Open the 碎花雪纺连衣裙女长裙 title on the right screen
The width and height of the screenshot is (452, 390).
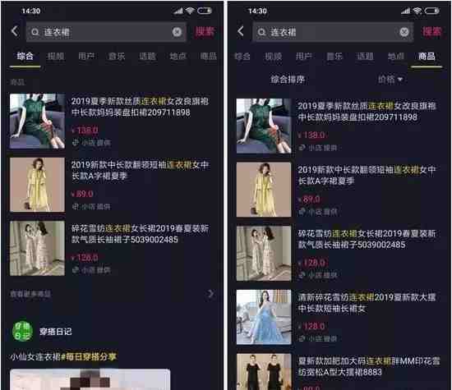click(367, 239)
